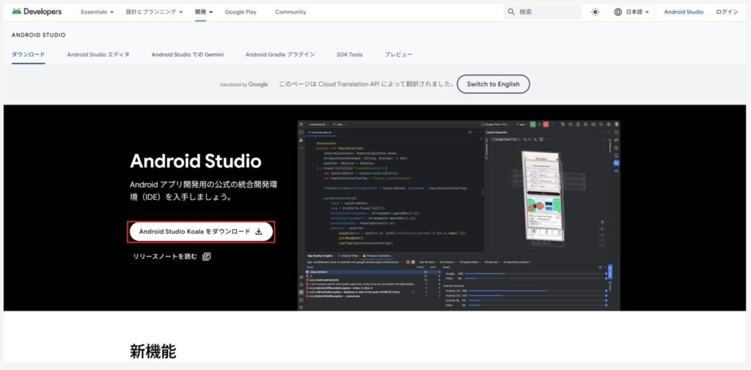The width and height of the screenshot is (751, 370).
Task: Click the release notes document icon
Action: [x=207, y=256]
